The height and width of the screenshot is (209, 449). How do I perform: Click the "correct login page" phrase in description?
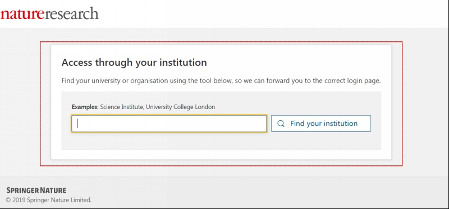tap(352, 80)
